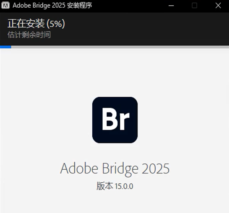Click the disabled maximize button
The image size is (229, 213).
pyautogui.click(x=195, y=5)
